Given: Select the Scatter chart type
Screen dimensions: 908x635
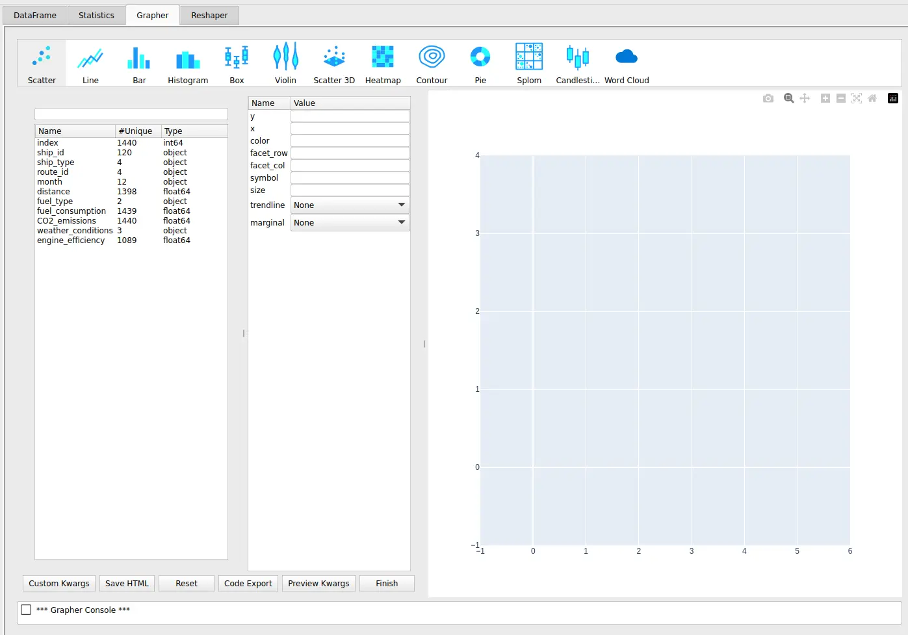Looking at the screenshot, I should coord(42,62).
